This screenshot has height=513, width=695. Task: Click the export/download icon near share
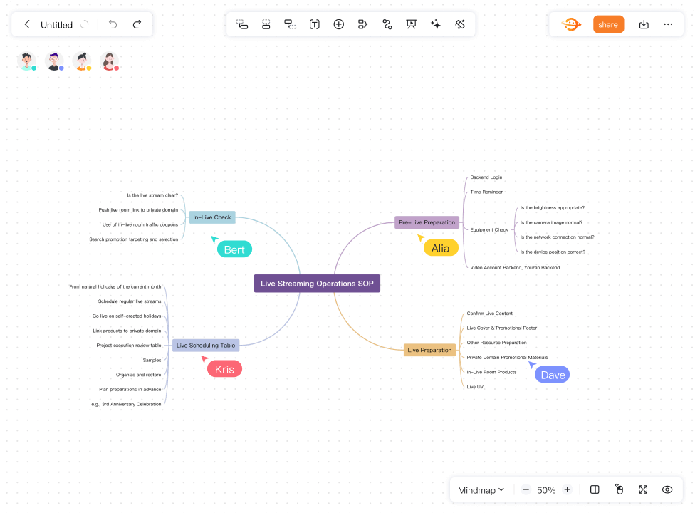644,24
